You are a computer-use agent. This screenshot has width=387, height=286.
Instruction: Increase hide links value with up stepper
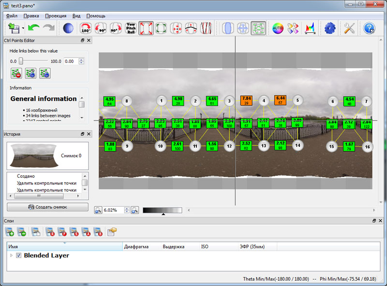click(81, 60)
